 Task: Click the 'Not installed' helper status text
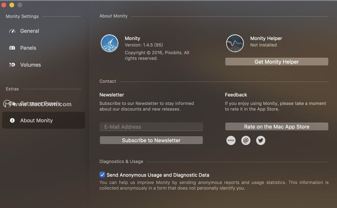click(263, 45)
